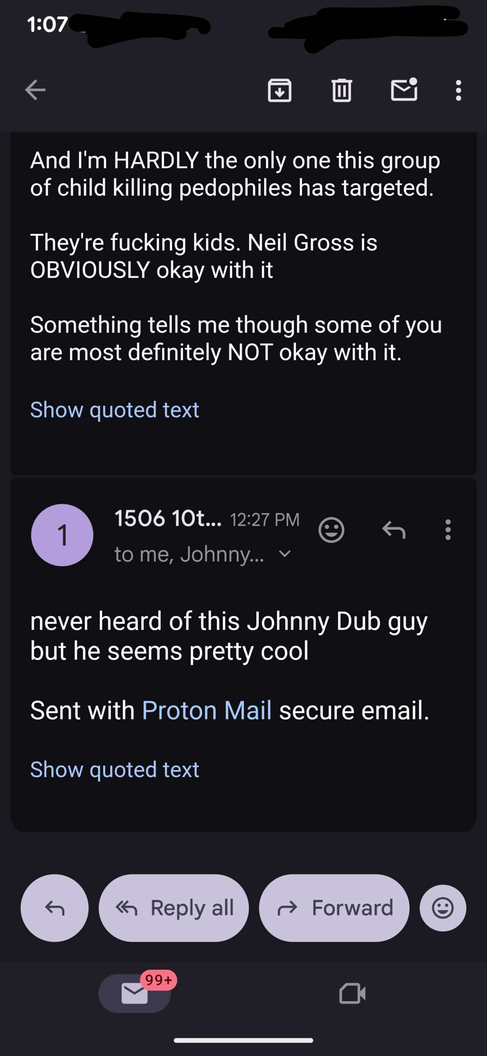Tap the Reply all button
The height and width of the screenshot is (1056, 487).
(174, 908)
